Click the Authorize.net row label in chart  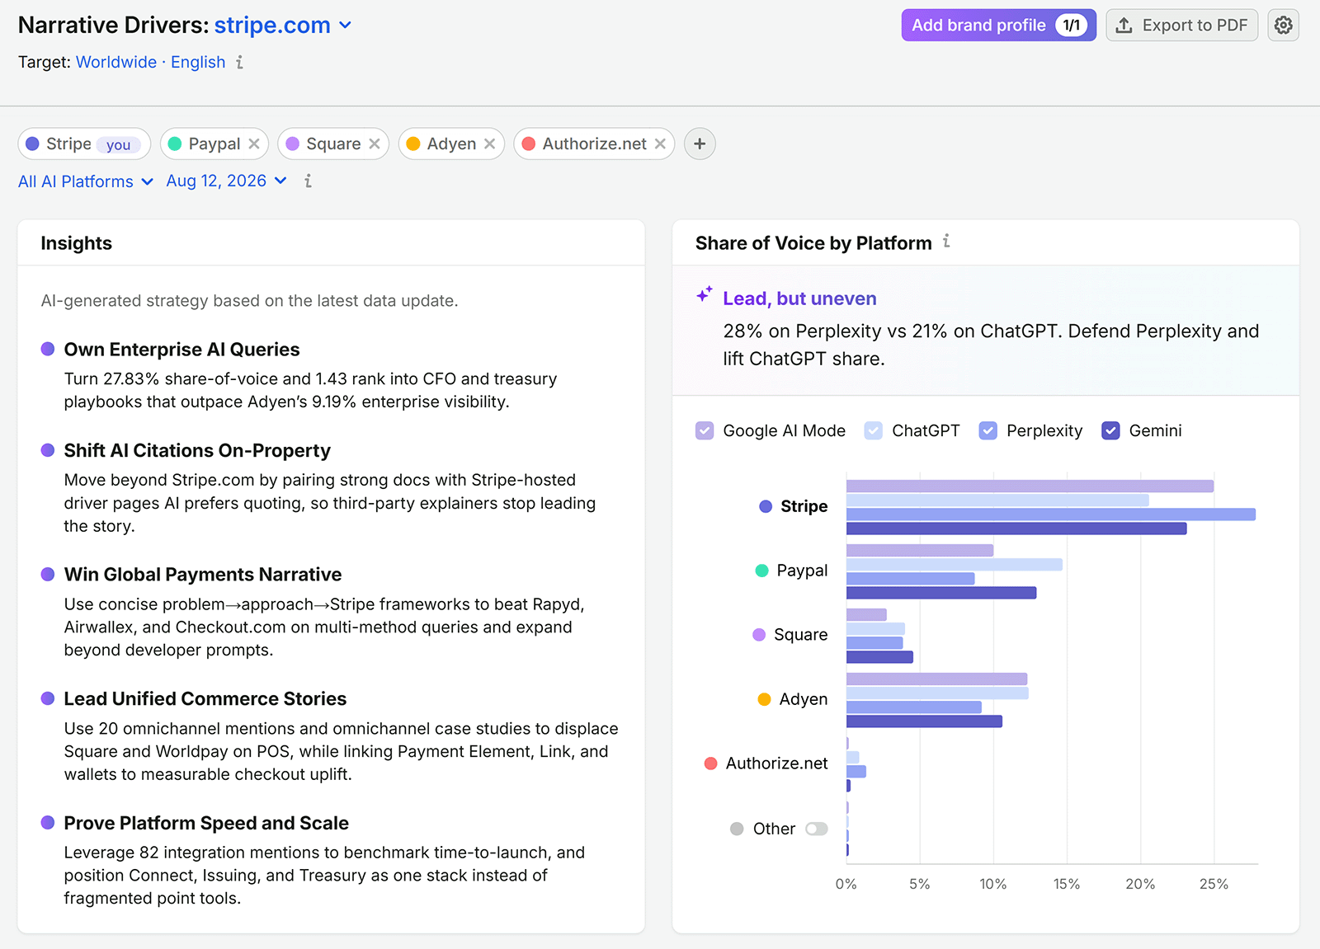776,763
